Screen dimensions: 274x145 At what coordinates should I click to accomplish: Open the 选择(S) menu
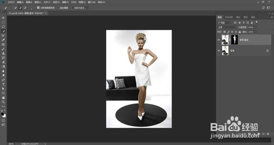56,2
